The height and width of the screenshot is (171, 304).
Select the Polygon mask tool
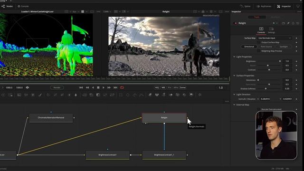(x=135, y=95)
